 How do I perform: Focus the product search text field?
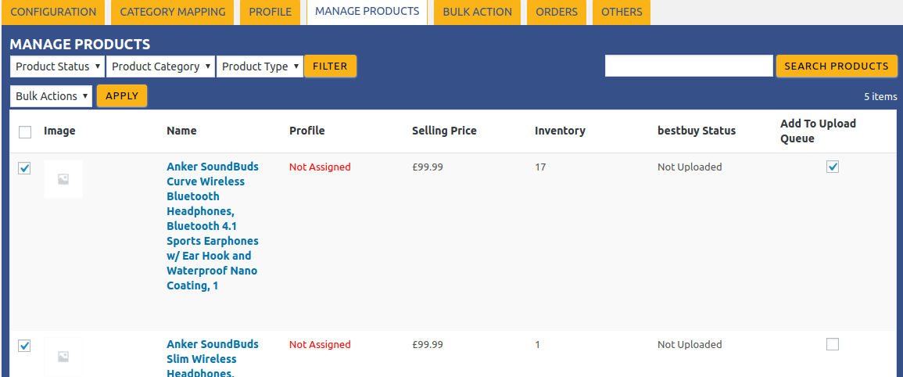pos(689,66)
